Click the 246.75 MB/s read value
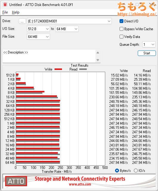Image resolution: width=158 pixels, height=191 pixels. point(141,154)
